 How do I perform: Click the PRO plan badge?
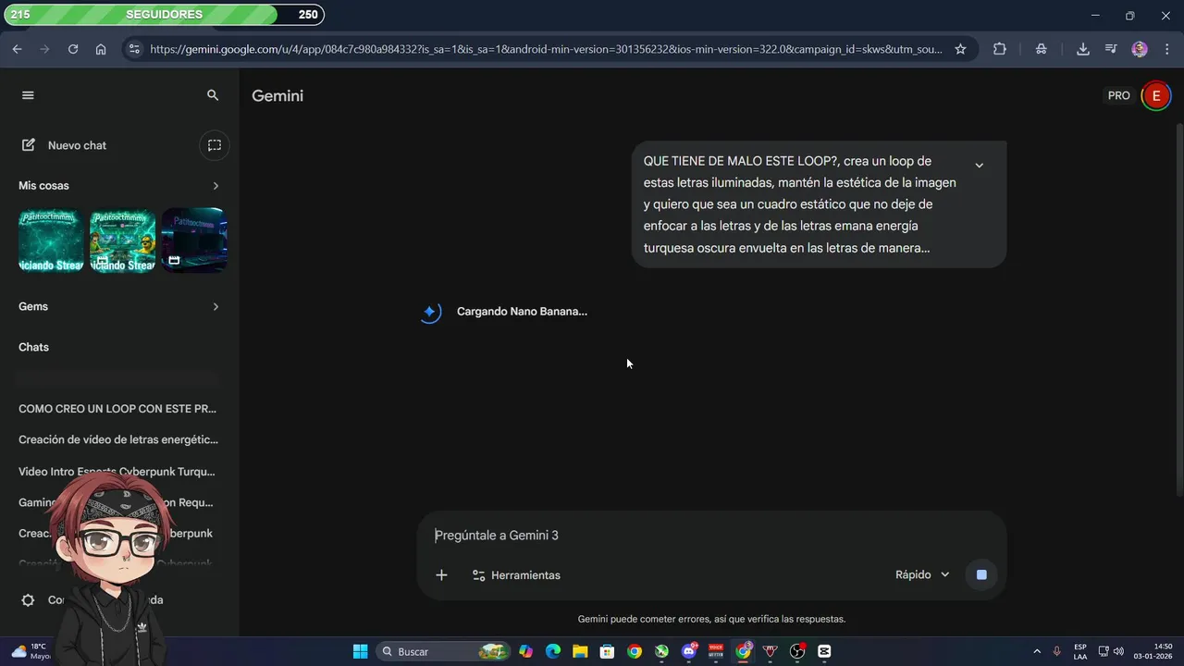(x=1119, y=95)
